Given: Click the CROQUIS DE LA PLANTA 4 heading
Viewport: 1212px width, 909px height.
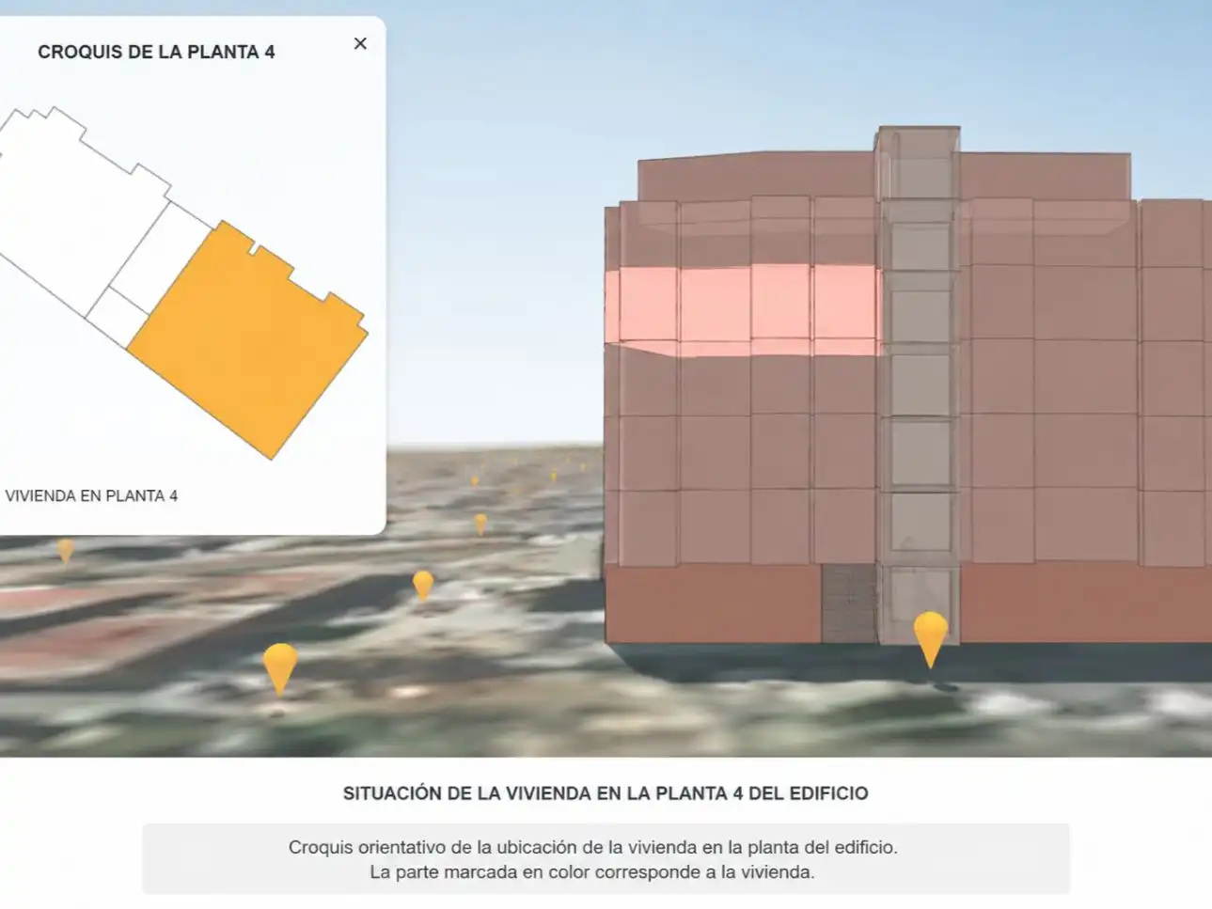Looking at the screenshot, I should (156, 53).
